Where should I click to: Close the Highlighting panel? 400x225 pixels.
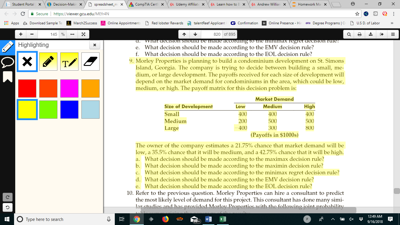[95, 45]
